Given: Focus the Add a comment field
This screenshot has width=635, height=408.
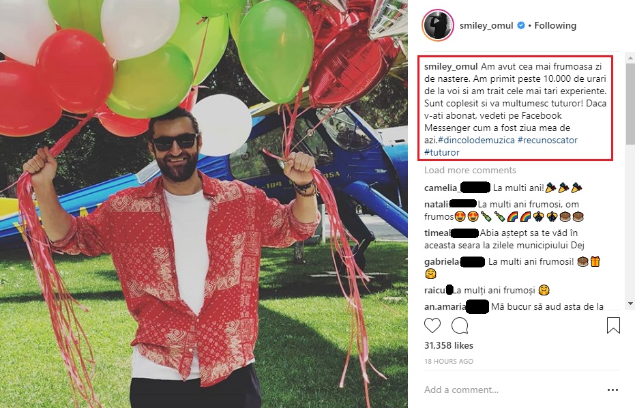Looking at the screenshot, I should (x=505, y=390).
